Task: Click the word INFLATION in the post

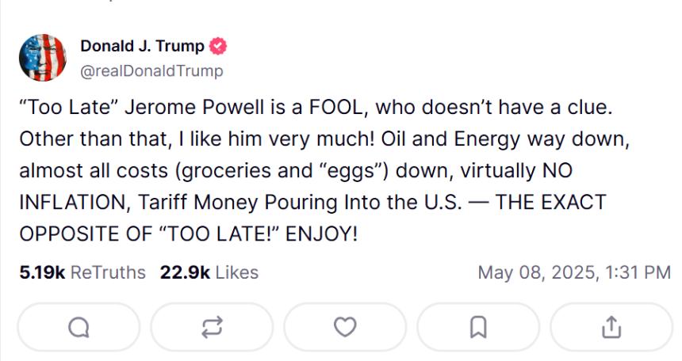Action: (73, 203)
